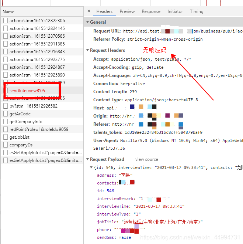Click the payload id value 546

[110, 191]
